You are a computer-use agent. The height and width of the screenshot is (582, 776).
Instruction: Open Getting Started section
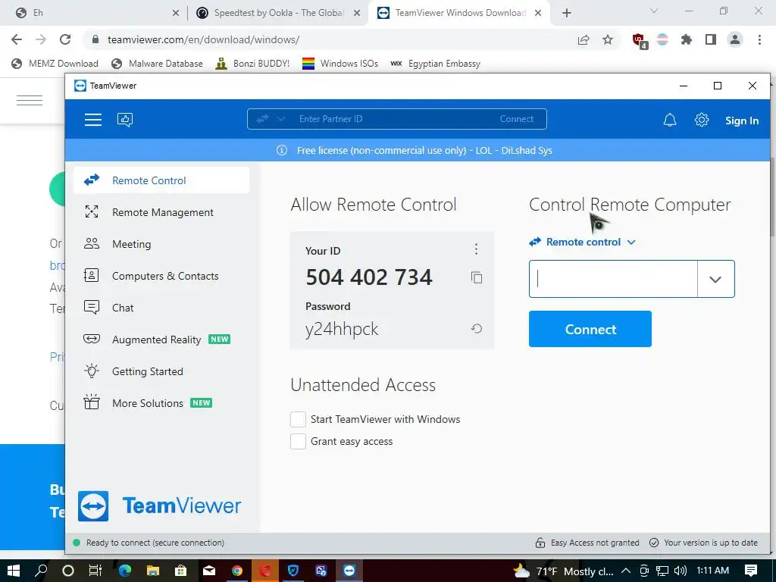pos(161,371)
